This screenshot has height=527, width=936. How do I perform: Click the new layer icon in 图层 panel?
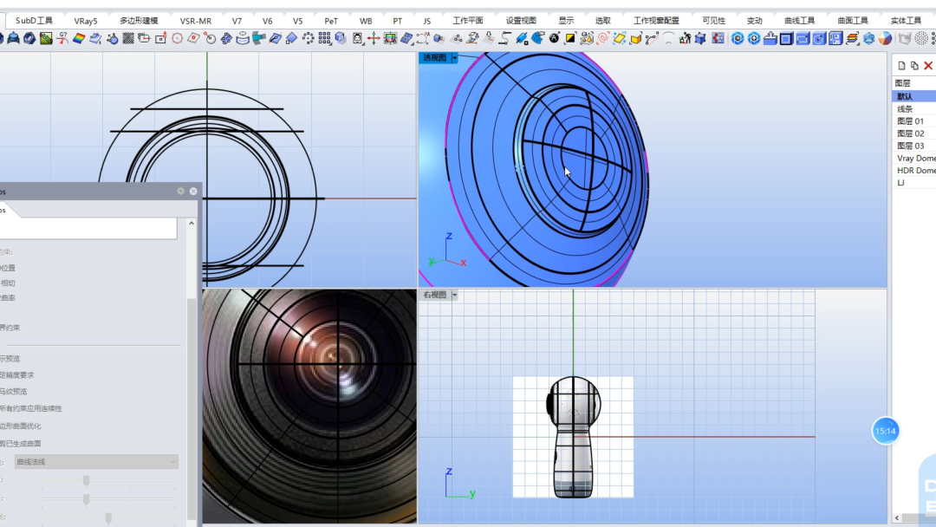(x=901, y=66)
